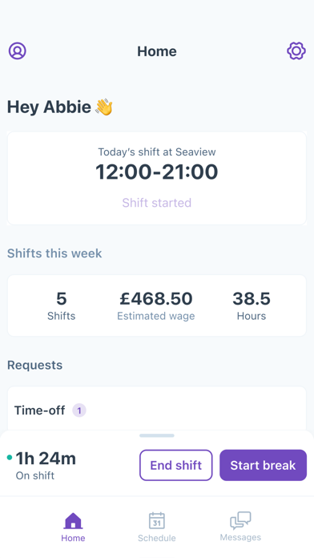
Task: Click the End shift button
Action: [x=176, y=465]
